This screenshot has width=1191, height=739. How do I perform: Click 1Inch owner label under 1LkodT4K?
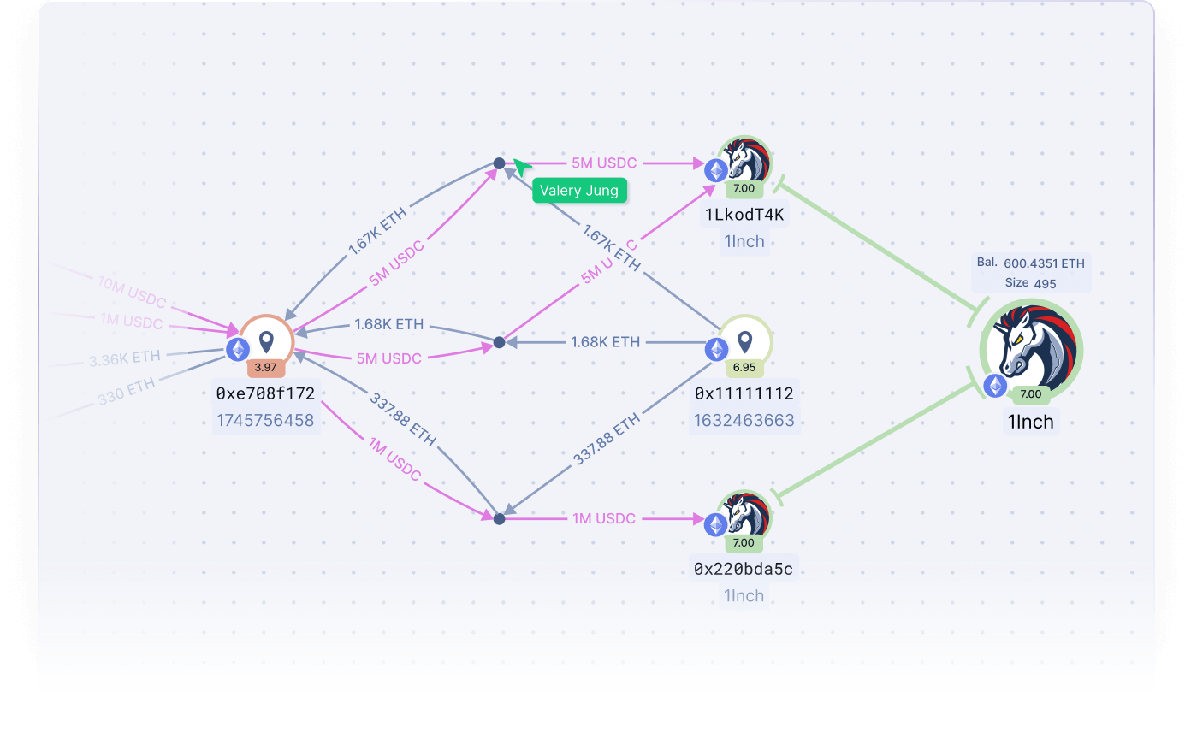coord(744,242)
